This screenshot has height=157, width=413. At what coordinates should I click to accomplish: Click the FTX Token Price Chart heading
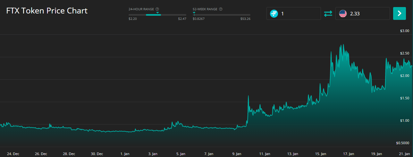click(47, 11)
